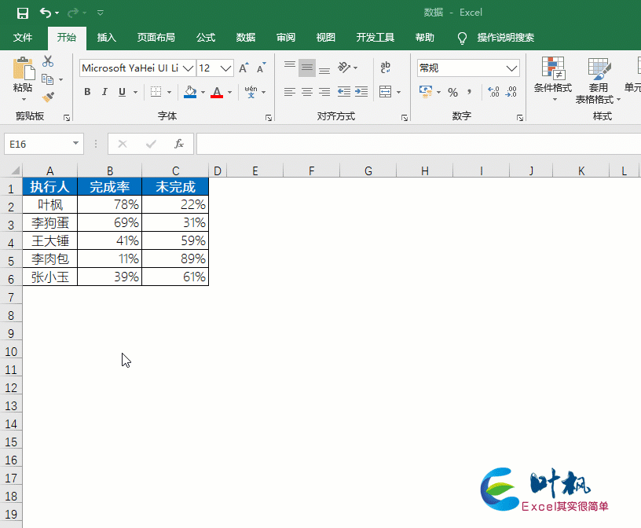Viewport: 641px width, 528px height.
Task: Apply the Percent style icon
Action: click(x=452, y=93)
